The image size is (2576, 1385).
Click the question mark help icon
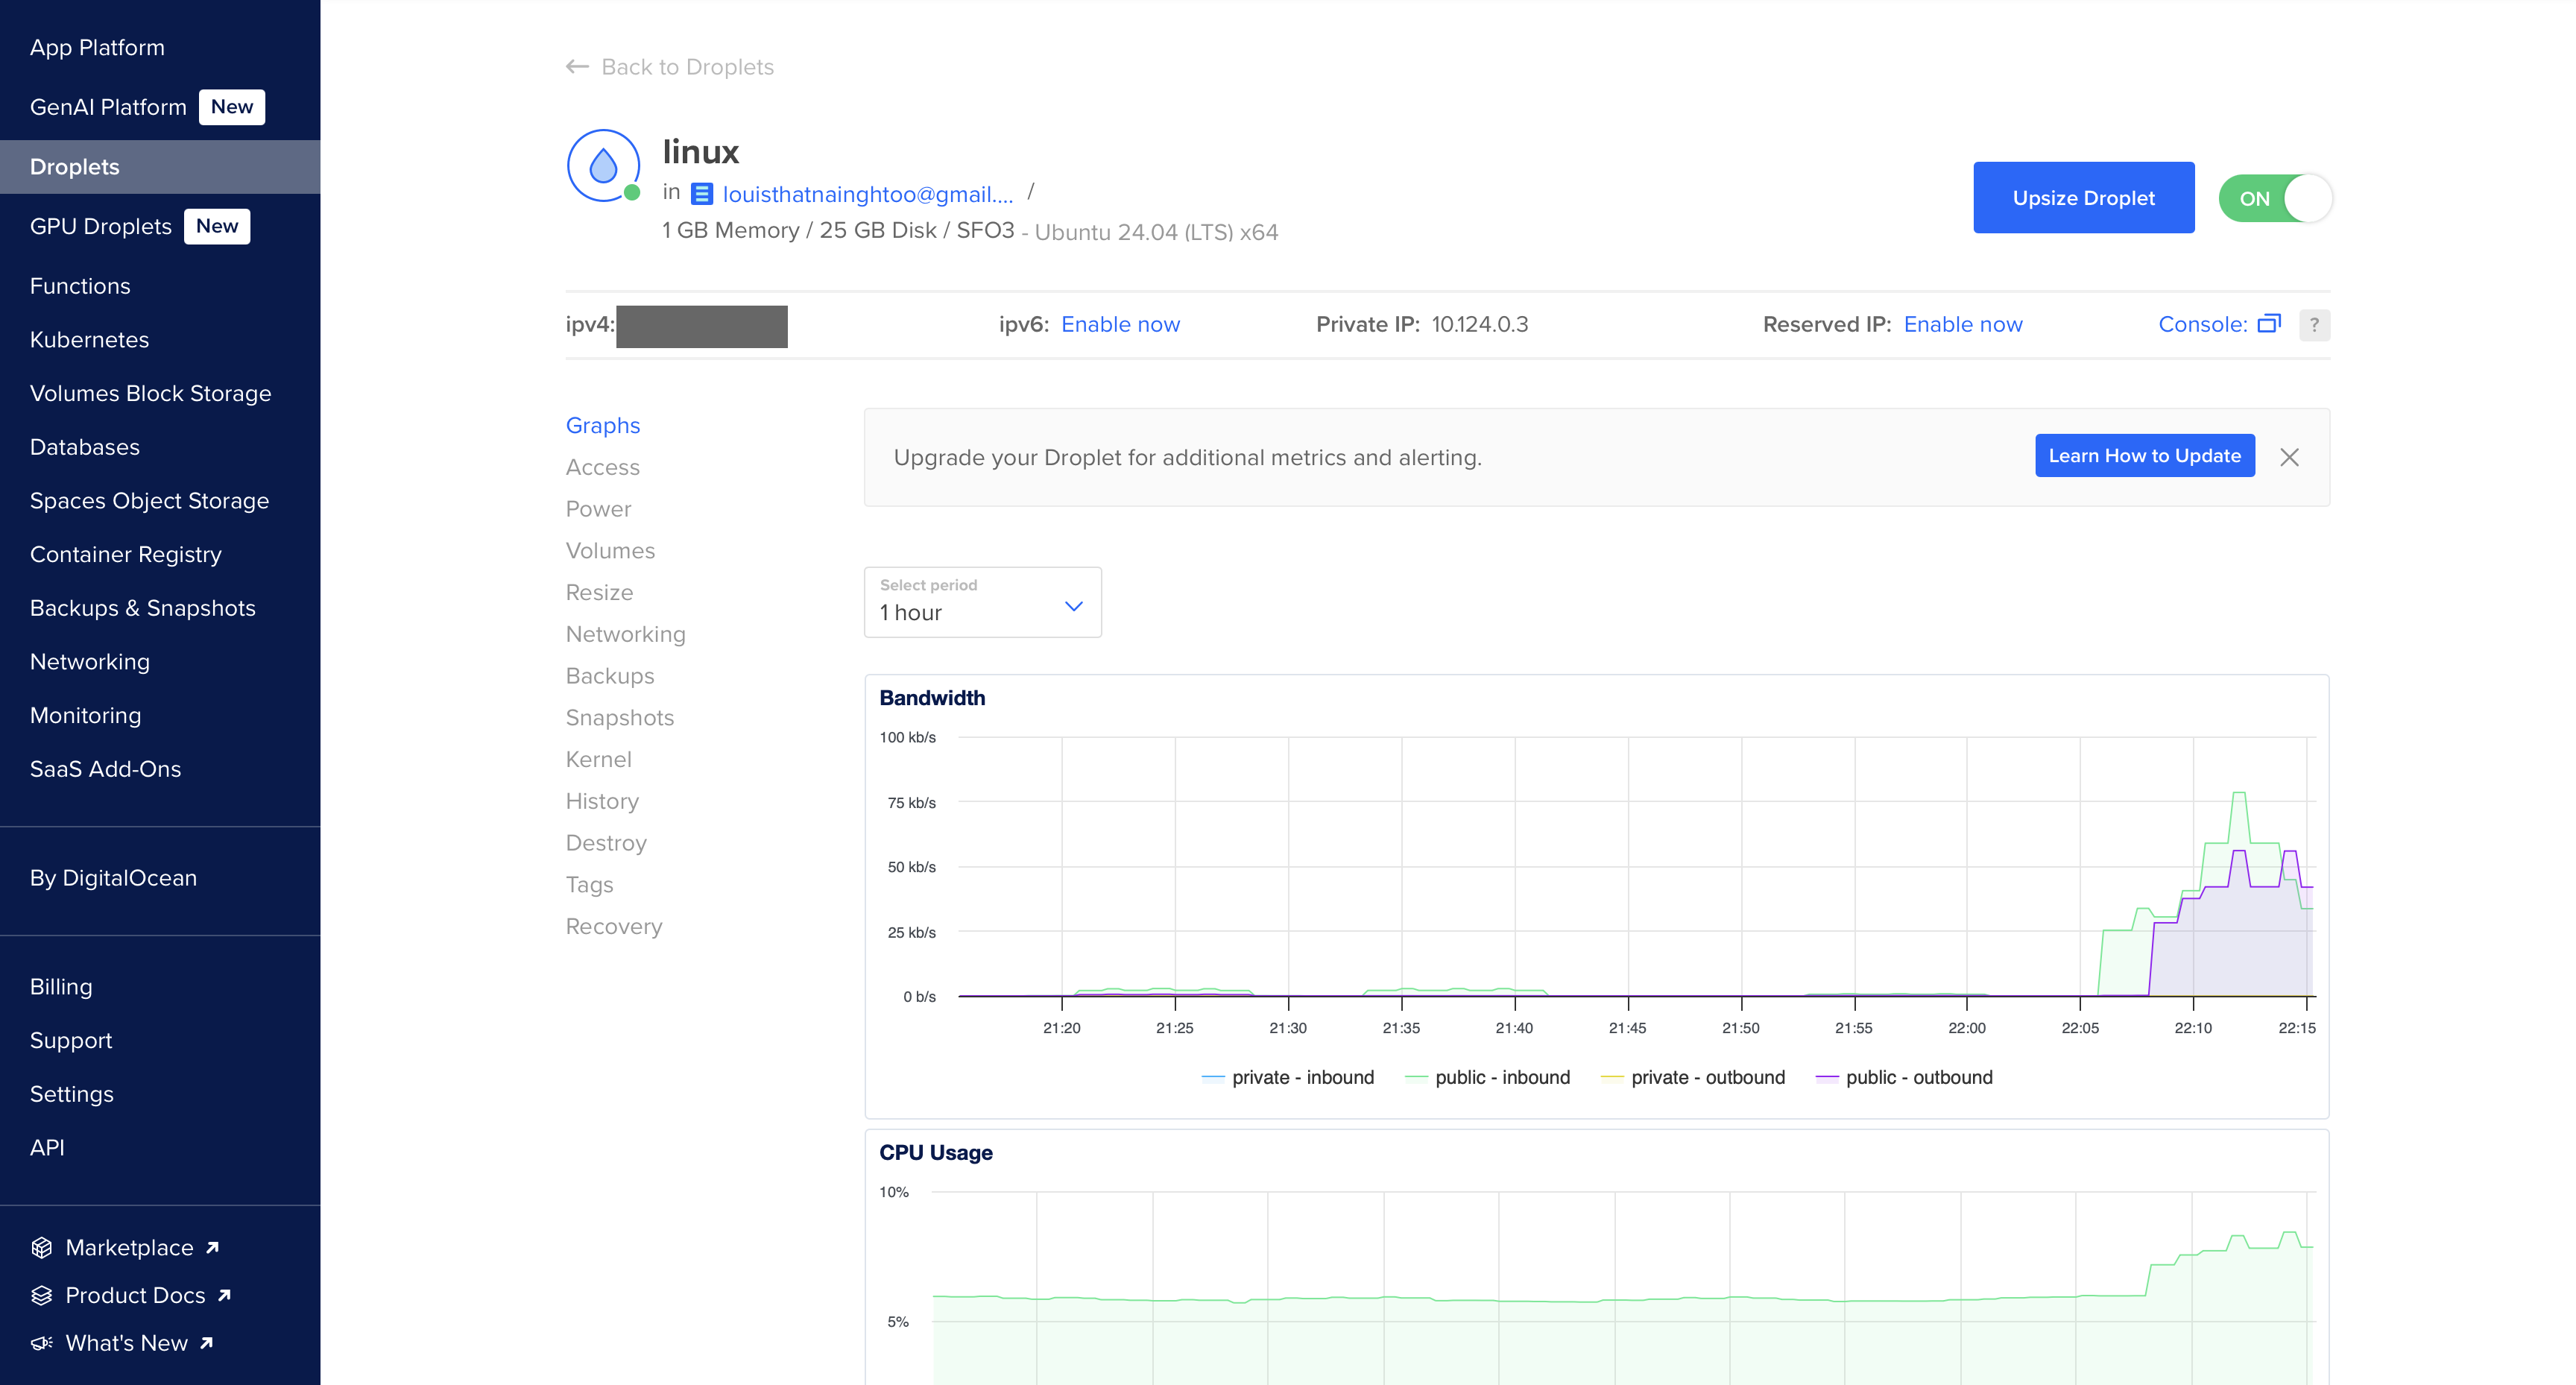click(x=2314, y=325)
